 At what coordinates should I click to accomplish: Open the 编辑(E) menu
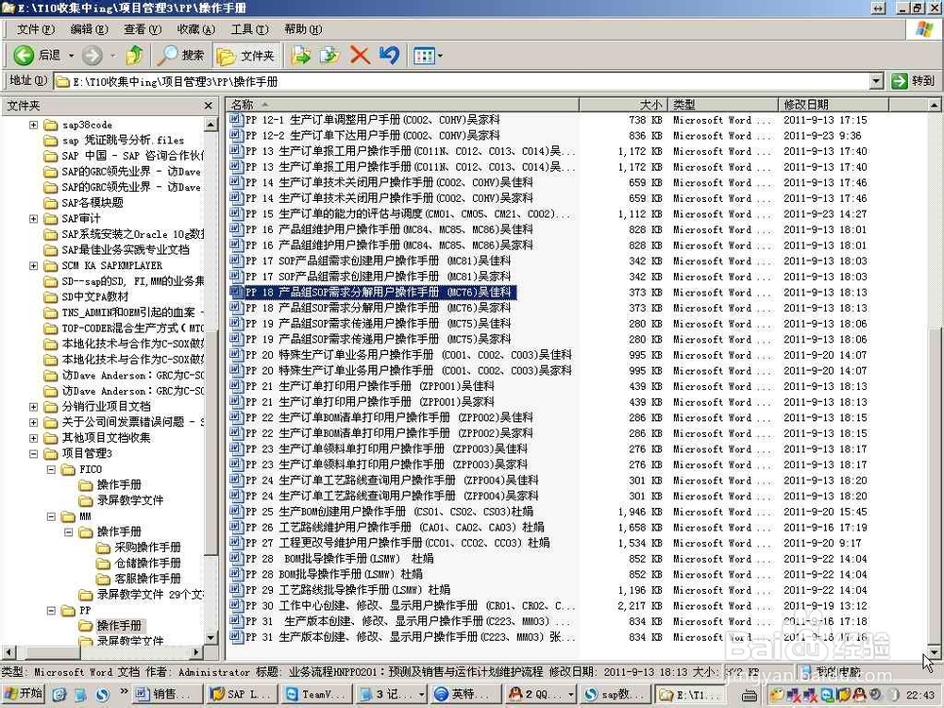coord(89,29)
